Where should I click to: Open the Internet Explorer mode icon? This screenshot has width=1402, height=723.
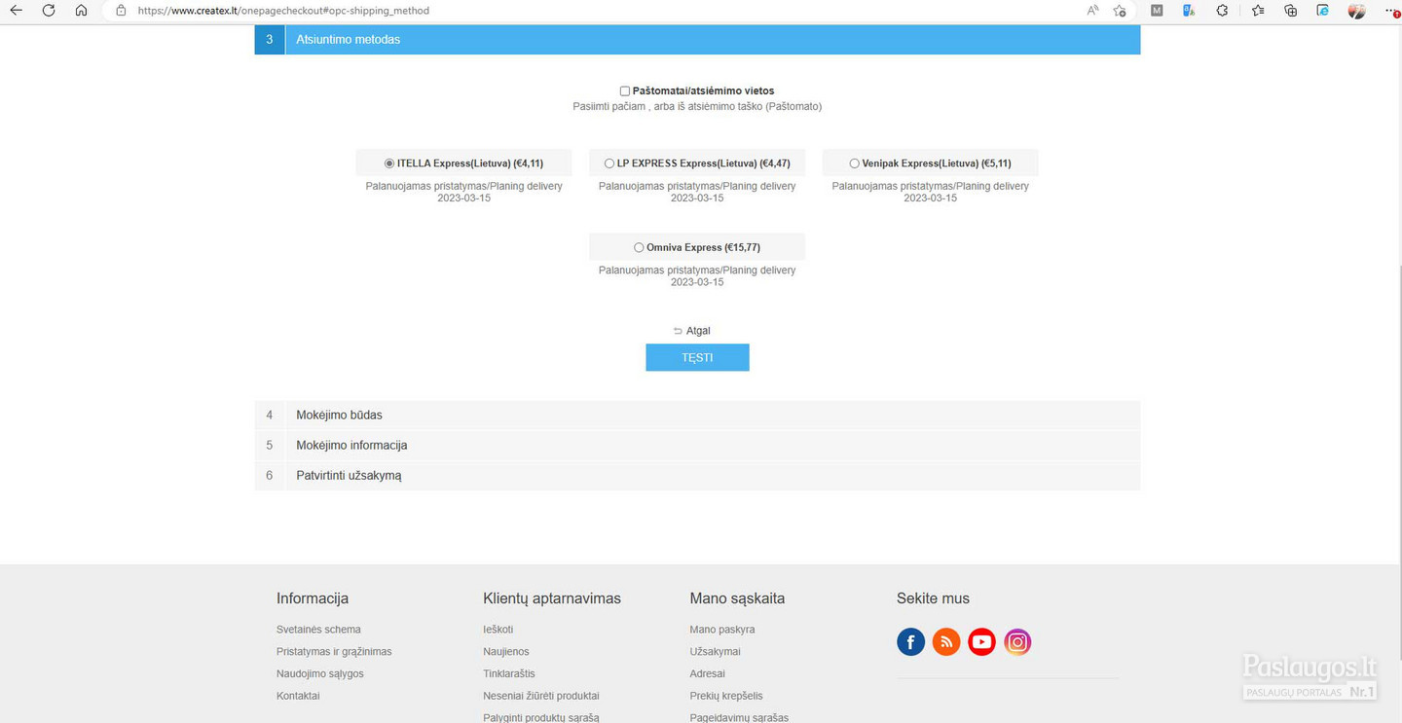pos(1323,11)
